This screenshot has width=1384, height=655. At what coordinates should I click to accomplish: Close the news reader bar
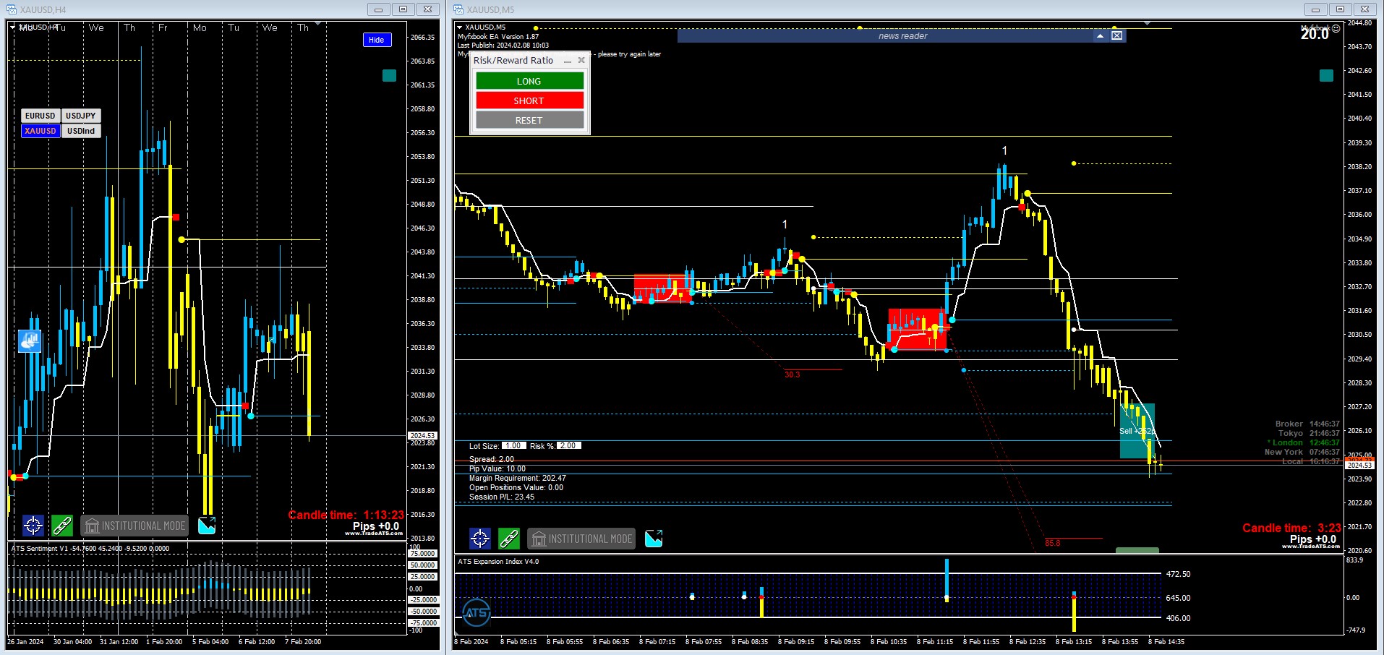1117,35
